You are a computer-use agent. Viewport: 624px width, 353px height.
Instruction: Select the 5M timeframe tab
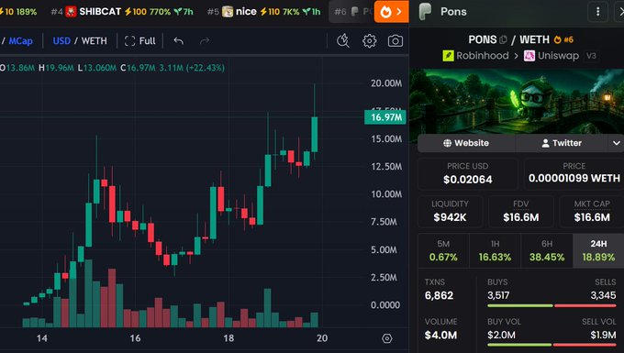tap(443, 251)
